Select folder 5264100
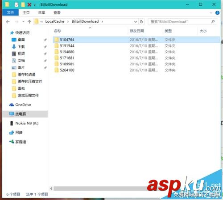223x200 pixels. [67, 70]
